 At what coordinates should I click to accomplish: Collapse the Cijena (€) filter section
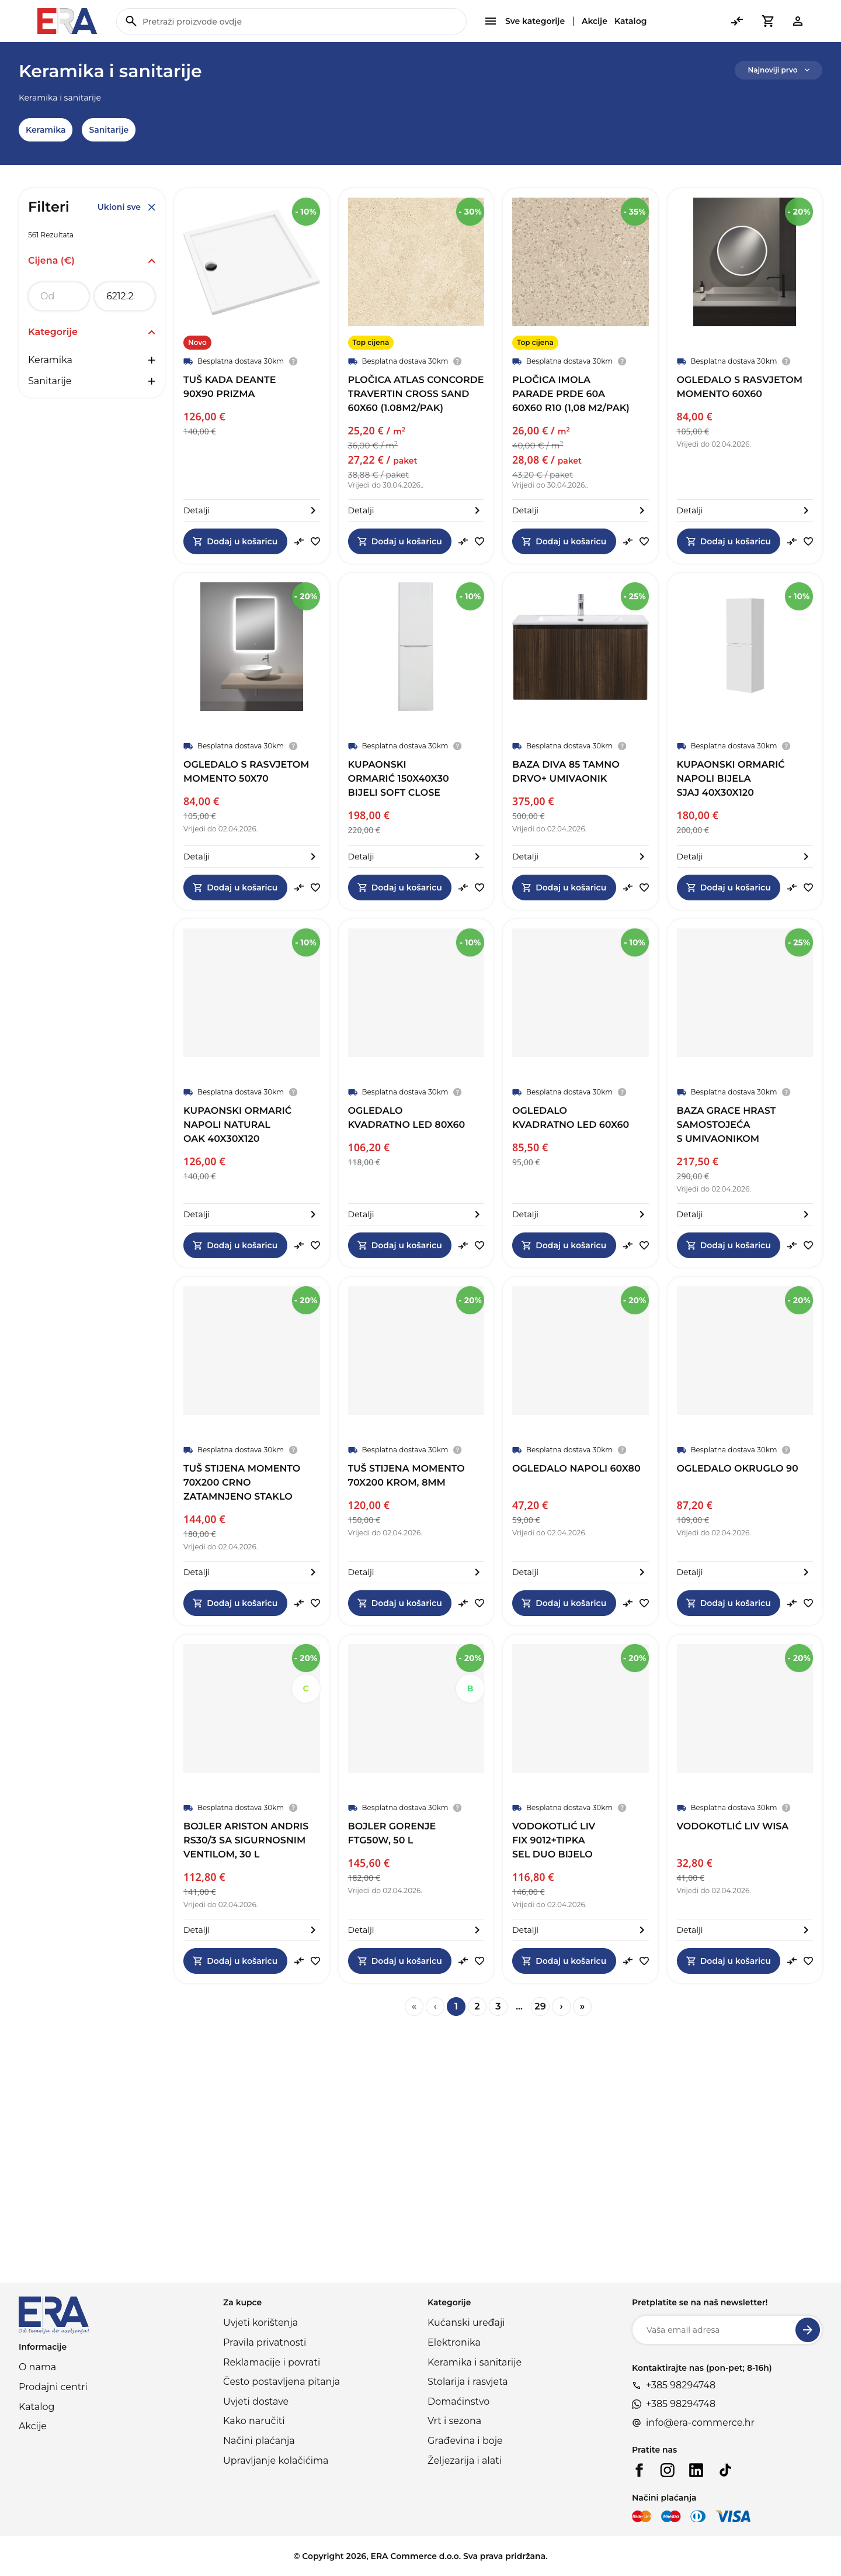pyautogui.click(x=152, y=261)
